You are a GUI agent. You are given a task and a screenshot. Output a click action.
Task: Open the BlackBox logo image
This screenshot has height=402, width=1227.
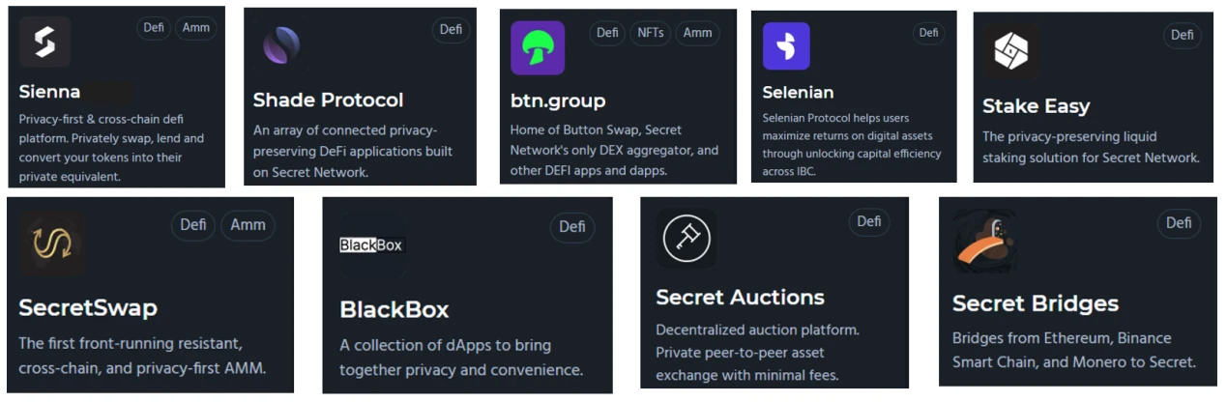371,245
